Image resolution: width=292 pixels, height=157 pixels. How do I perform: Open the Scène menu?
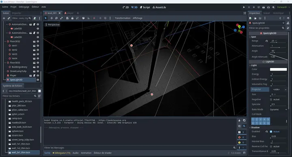click(x=5, y=7)
